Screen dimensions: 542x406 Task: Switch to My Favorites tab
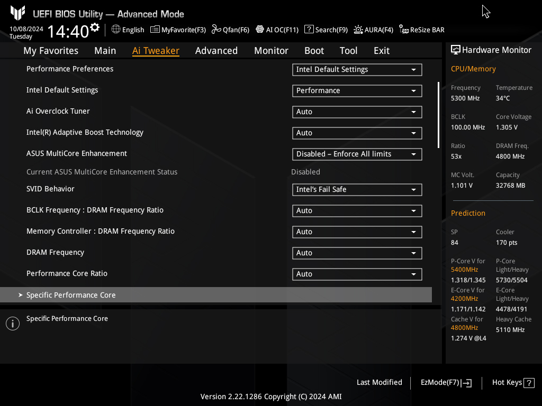[x=51, y=51]
